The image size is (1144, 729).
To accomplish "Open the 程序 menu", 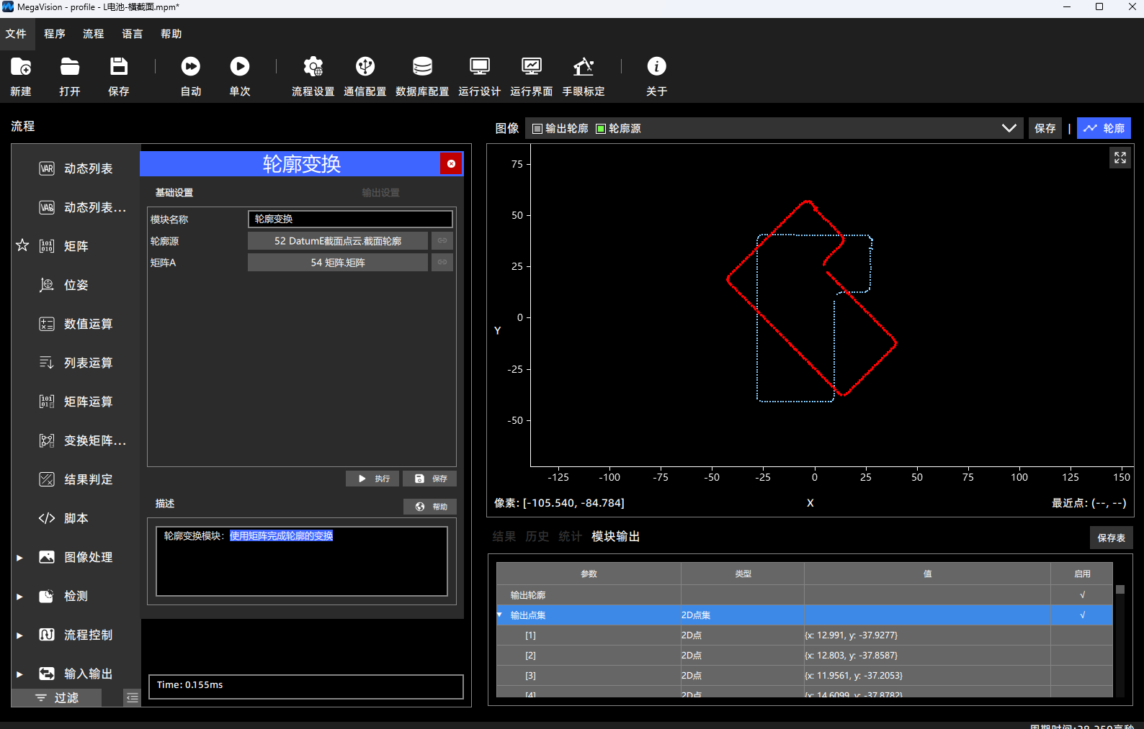I will pyautogui.click(x=55, y=34).
